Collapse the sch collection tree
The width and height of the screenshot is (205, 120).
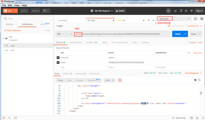click(x=3, y=38)
